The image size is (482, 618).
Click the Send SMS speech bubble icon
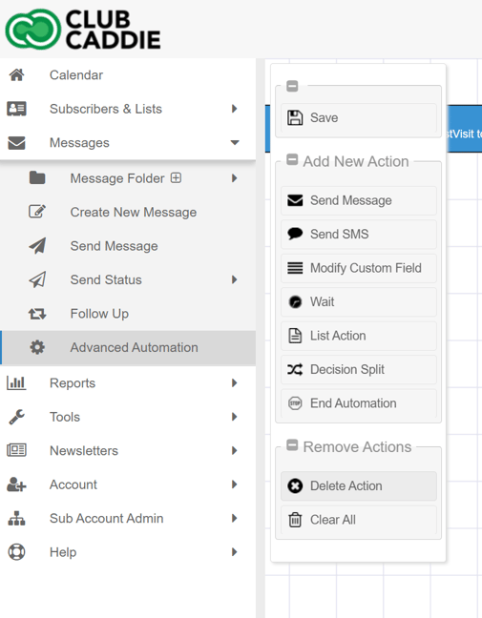click(x=295, y=234)
